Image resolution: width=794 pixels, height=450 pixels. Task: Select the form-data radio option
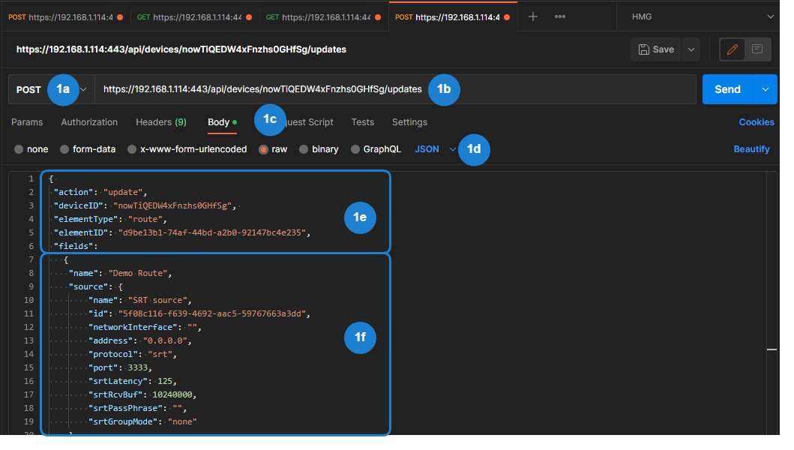click(64, 149)
